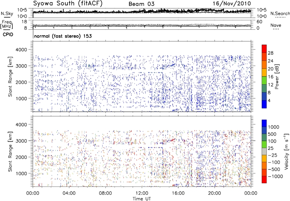Click power colorbar tick label '4'
This screenshot has width=290, height=201.
(x=269, y=100)
